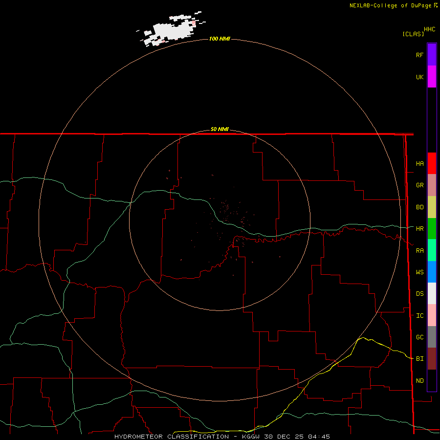Click the 30 DEC 25 date stamp
Screen dimensions: 440x440
pyautogui.click(x=284, y=437)
